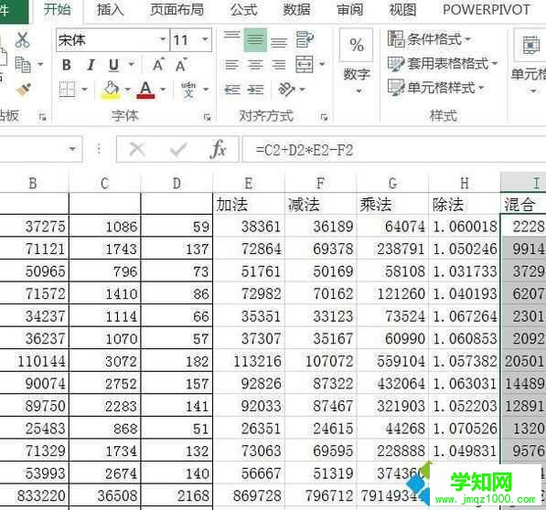This screenshot has height=510, width=546.
Task: Select the Format Painter brush
Action: 24,90
